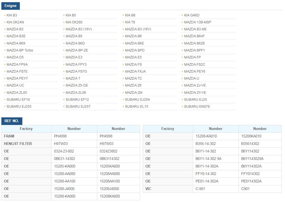This screenshot has width=285, height=202.
Task: Open the MAZDA 13B-MSP engine link
Action: tap(198, 22)
